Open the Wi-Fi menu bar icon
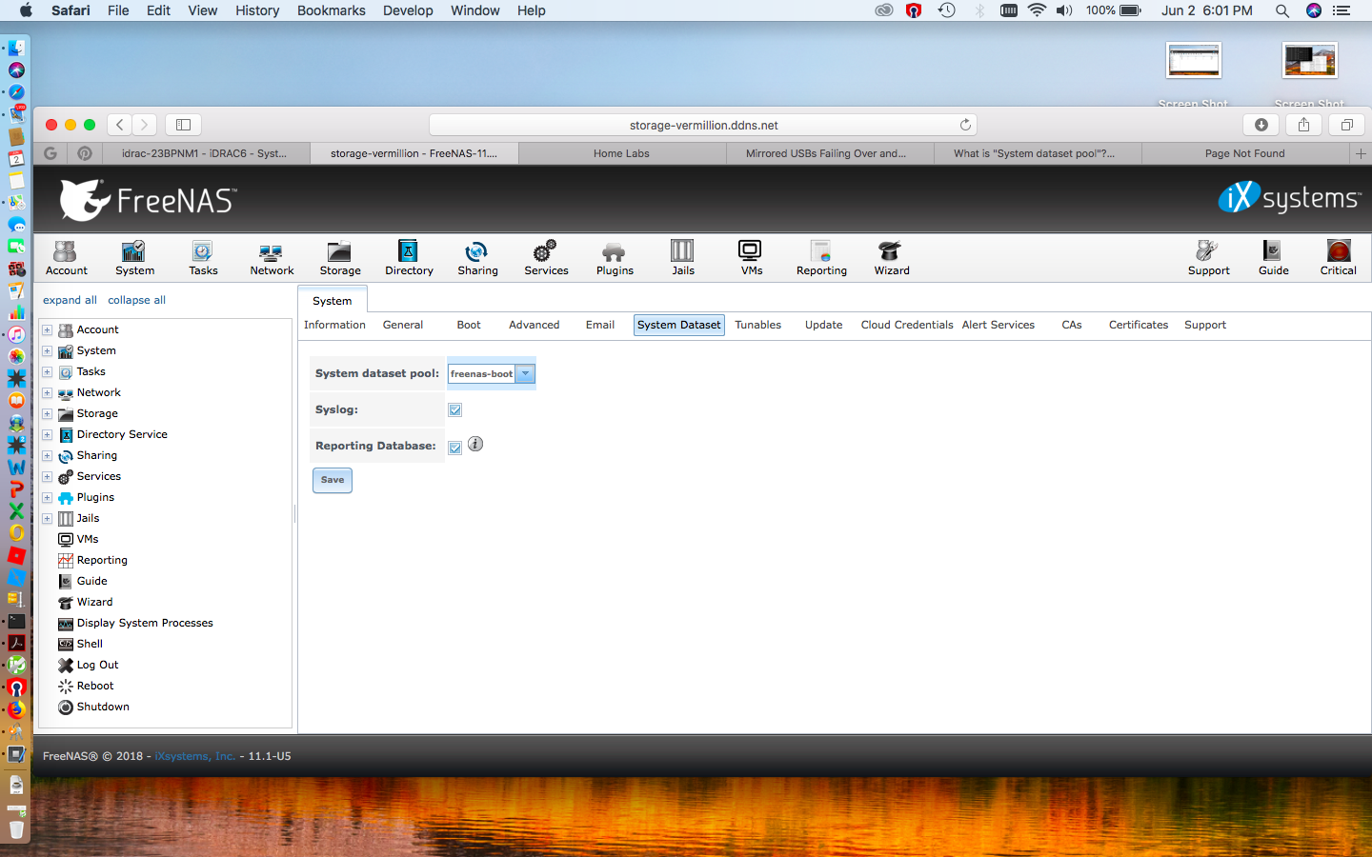 pyautogui.click(x=1037, y=10)
